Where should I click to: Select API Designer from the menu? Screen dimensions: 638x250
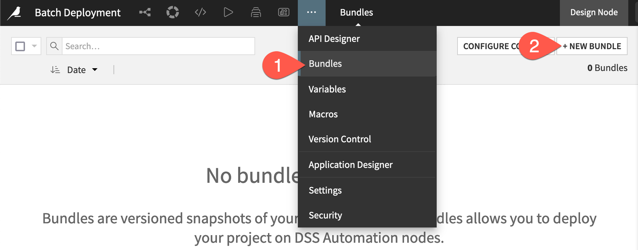pyautogui.click(x=367, y=38)
